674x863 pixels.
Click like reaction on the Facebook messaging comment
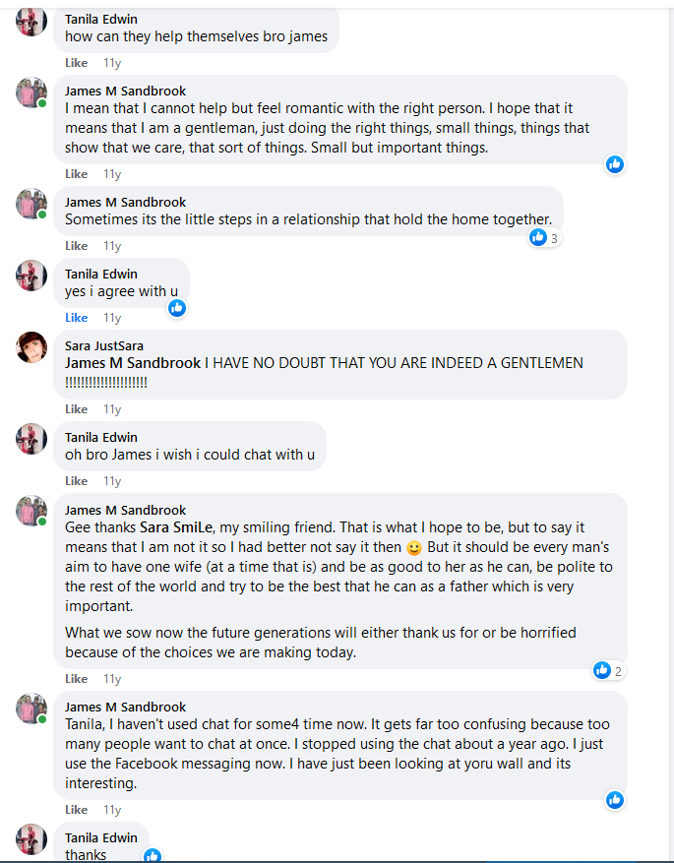(x=615, y=800)
